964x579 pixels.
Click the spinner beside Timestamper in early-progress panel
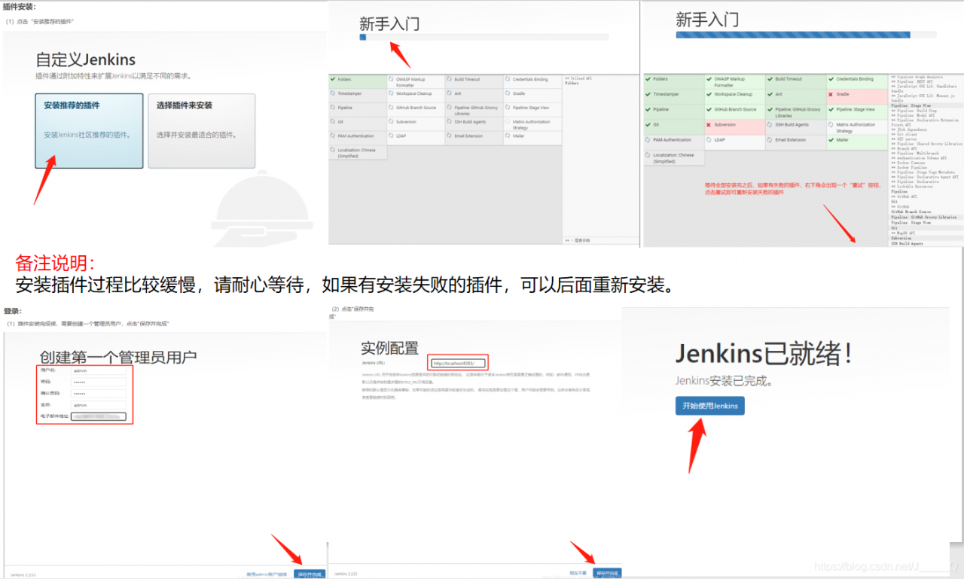pyautogui.click(x=333, y=93)
